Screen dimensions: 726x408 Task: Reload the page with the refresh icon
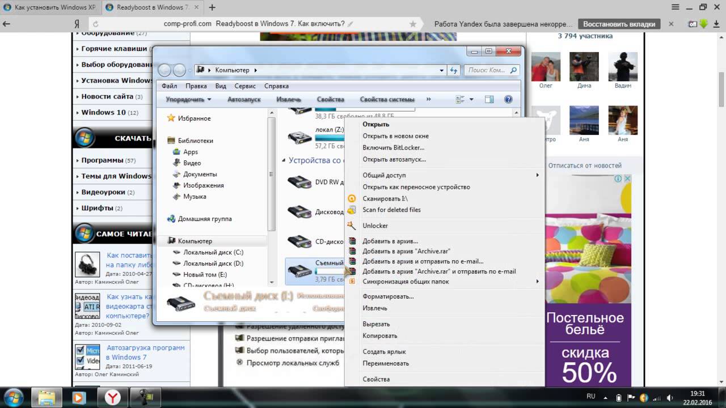point(96,24)
